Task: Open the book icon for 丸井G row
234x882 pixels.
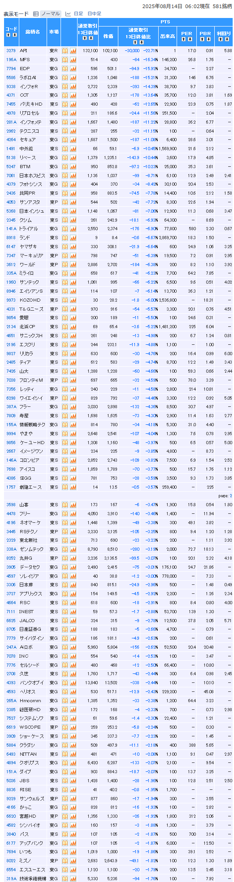Action: (65, 558)
